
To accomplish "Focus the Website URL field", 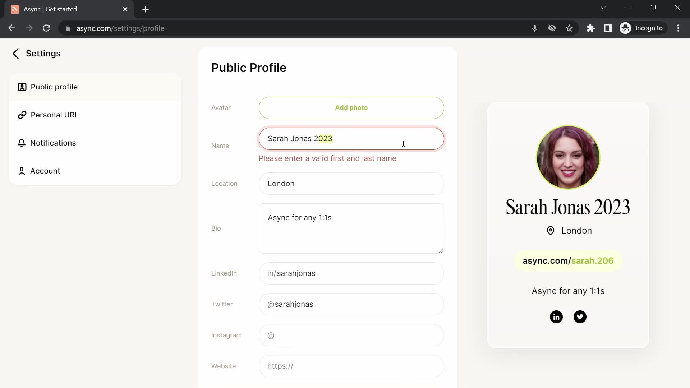I will coord(351,366).
